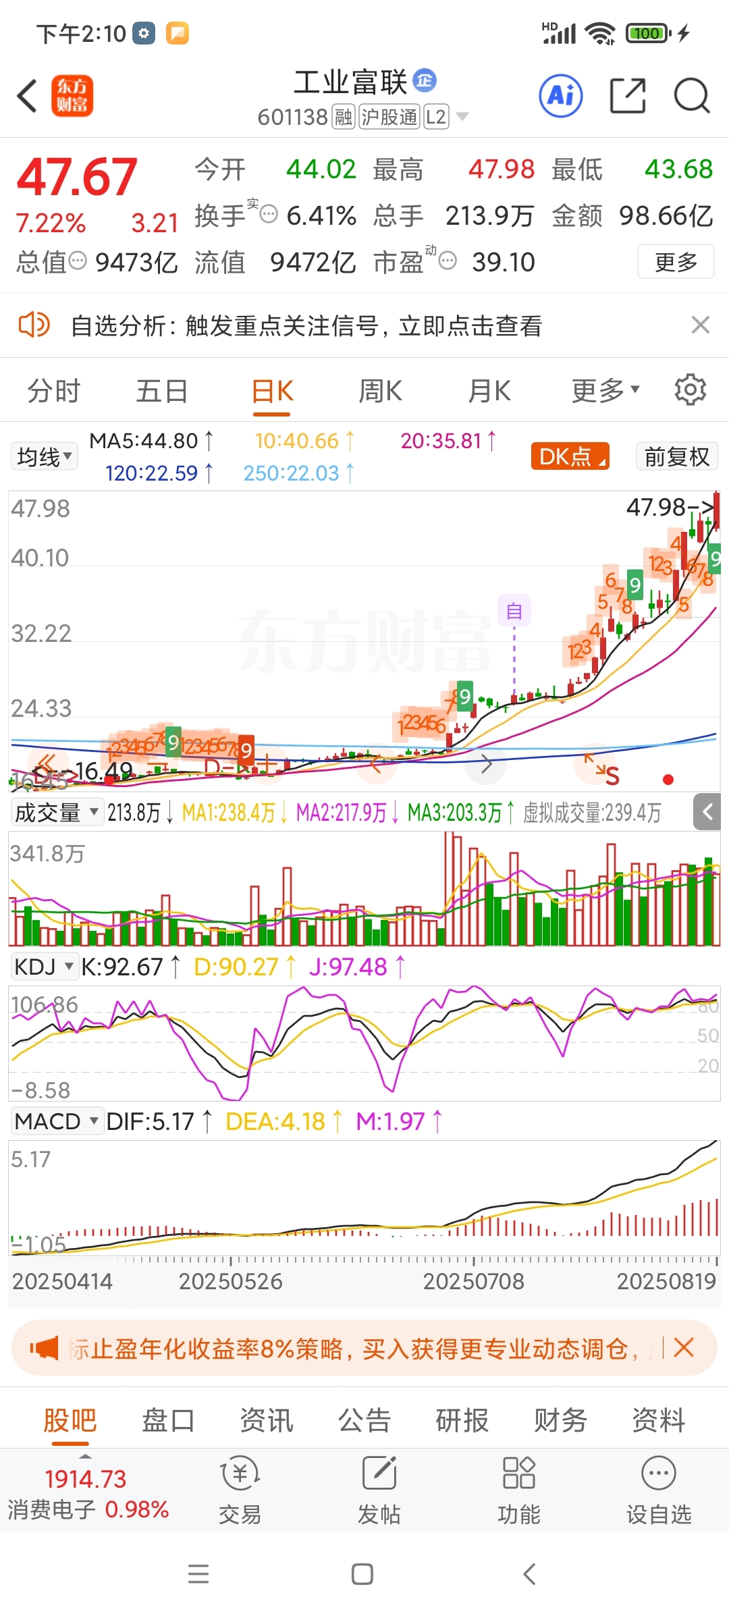This screenshot has height=1620, width=729.
Task: Open the 研报 tab
Action: tap(462, 1420)
